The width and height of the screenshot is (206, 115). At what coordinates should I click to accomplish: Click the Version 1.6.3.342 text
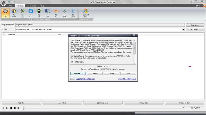click(x=103, y=67)
